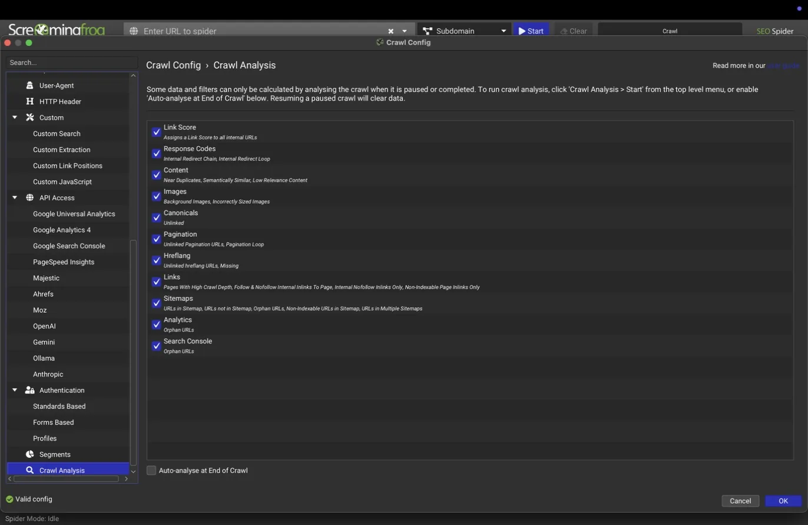808x525 pixels.
Task: Open Google Search Console settings
Action: coord(69,246)
